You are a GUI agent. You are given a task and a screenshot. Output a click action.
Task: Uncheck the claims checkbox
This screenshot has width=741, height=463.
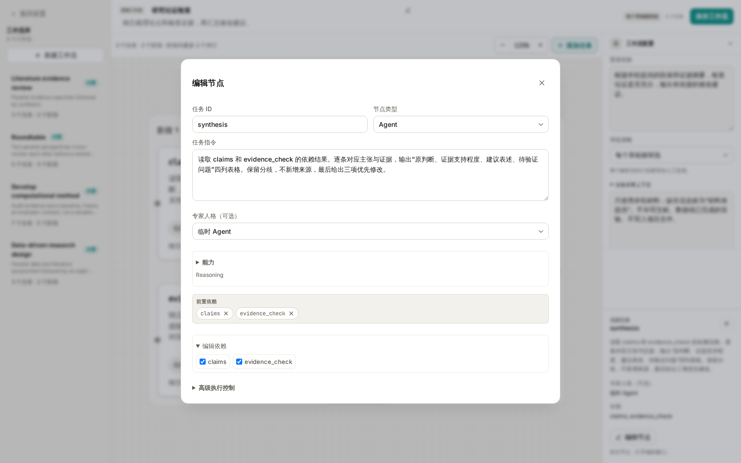tap(202, 362)
